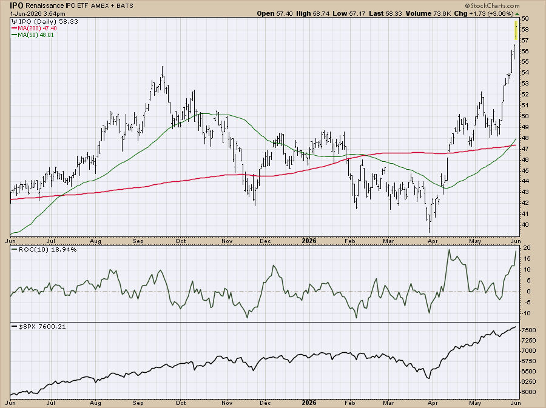Click the MA(200) 47.40 legend text
Image resolution: width=546 pixels, height=408 pixels.
click(37, 28)
